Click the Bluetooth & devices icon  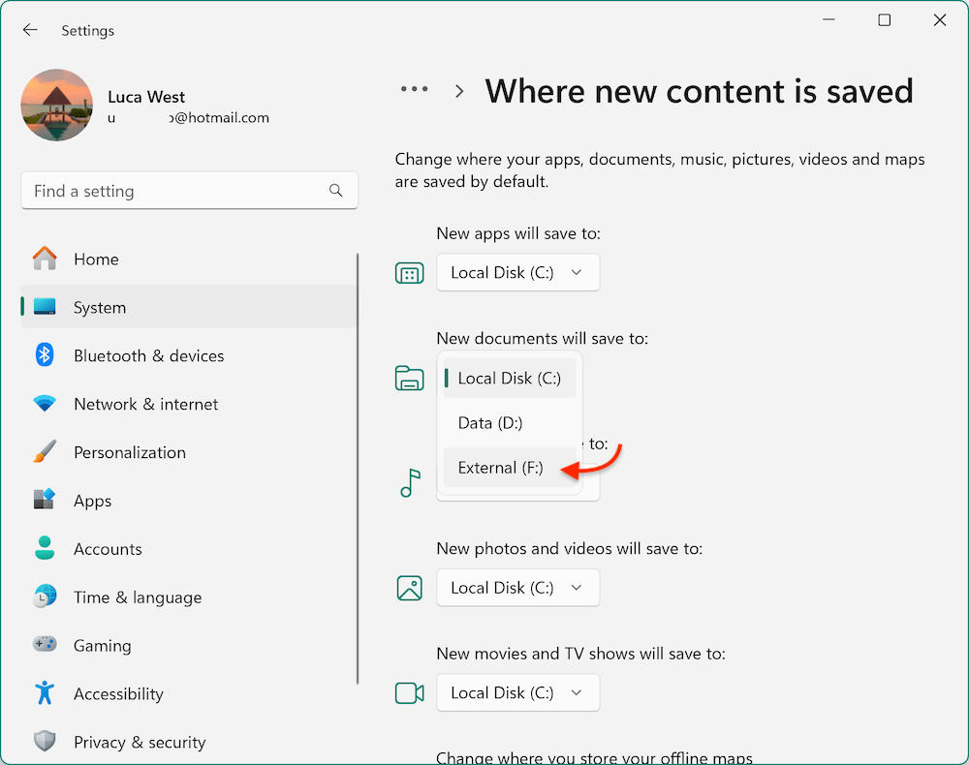click(x=44, y=355)
